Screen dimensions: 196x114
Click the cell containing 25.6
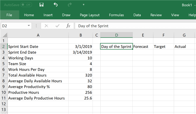click(x=81, y=98)
